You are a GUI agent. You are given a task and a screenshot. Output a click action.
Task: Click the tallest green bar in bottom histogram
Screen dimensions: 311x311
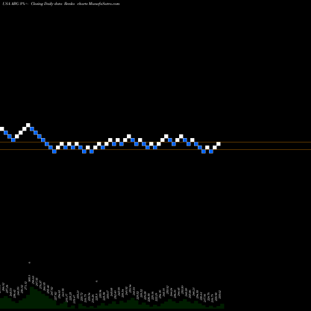tap(32, 297)
